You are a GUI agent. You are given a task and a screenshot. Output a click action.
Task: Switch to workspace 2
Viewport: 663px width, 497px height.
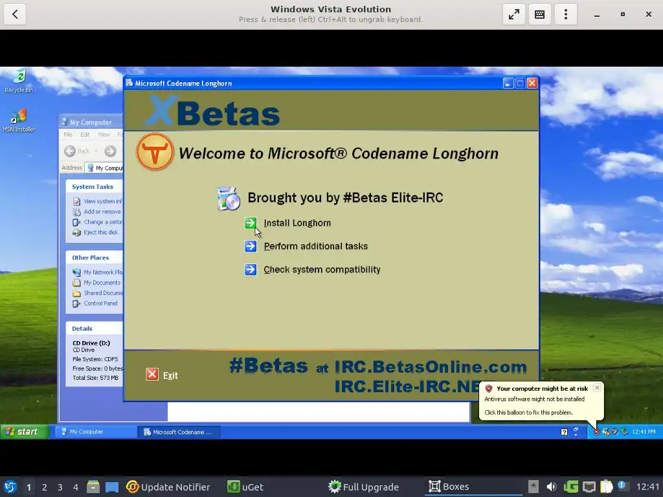45,487
